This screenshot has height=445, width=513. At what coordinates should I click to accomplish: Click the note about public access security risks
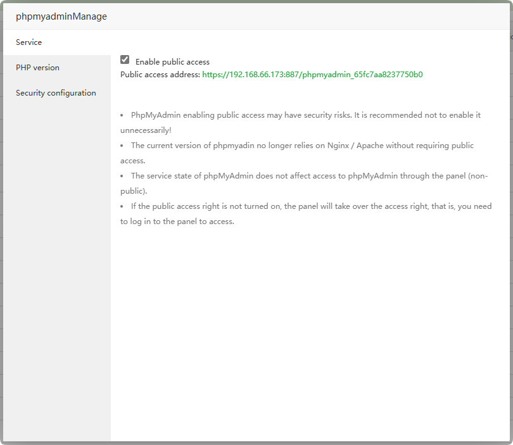point(300,123)
